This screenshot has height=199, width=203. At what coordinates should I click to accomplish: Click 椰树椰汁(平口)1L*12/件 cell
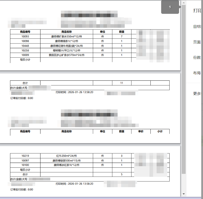(x=66, y=50)
